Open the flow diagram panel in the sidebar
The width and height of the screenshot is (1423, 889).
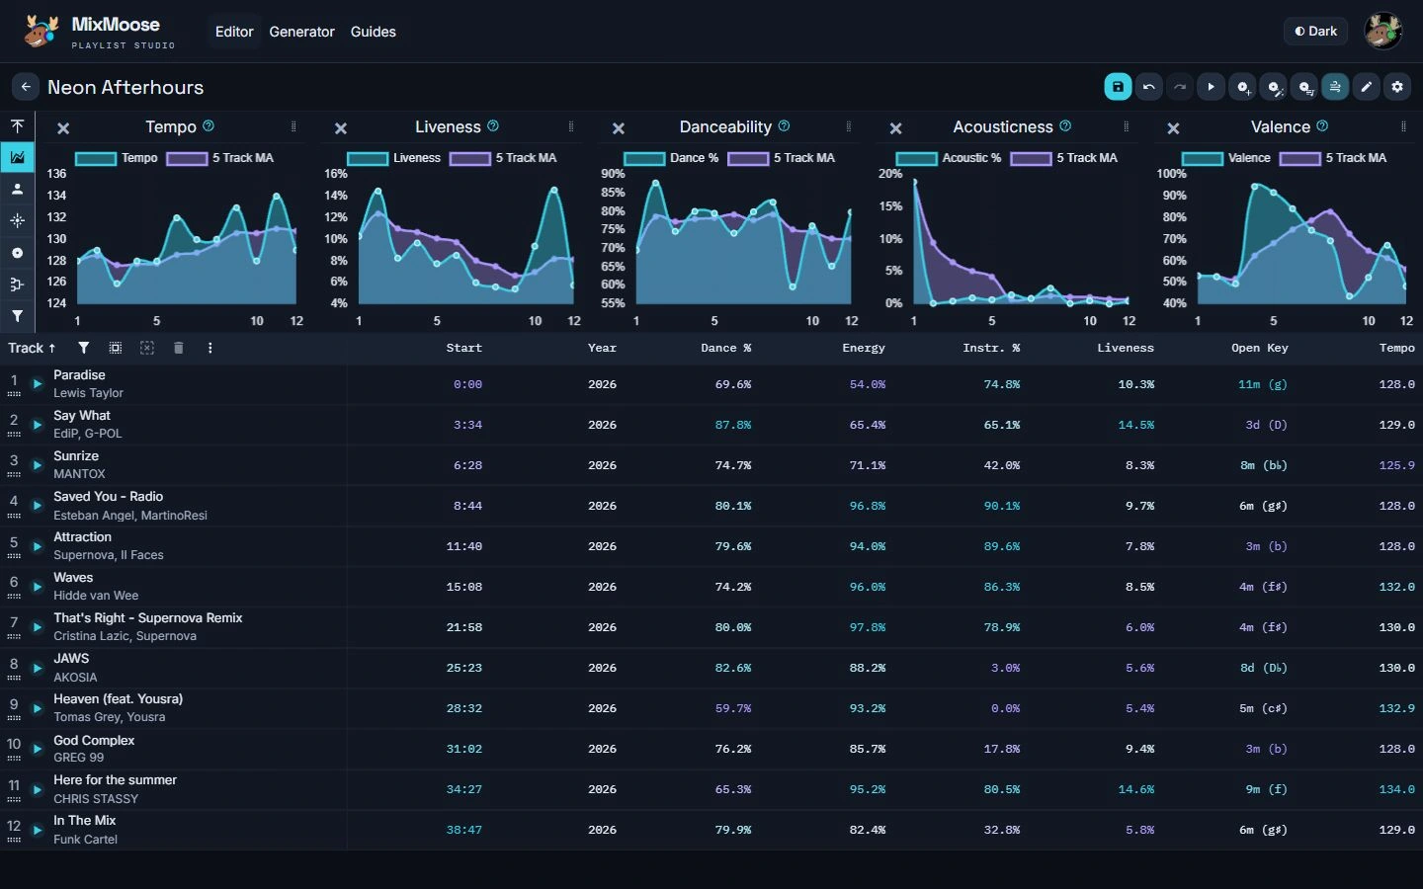pos(17,284)
